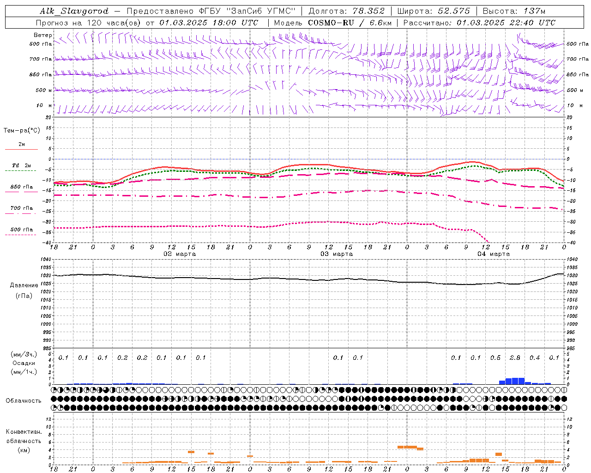Click the (мм/3ч.) precipitation unit label
The height and width of the screenshot is (473, 591).
tap(24, 354)
